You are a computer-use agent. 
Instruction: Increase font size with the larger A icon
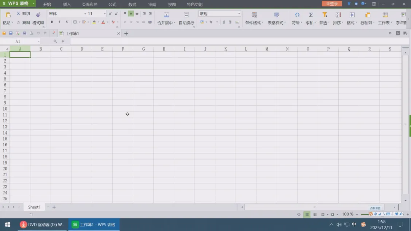[x=110, y=14]
